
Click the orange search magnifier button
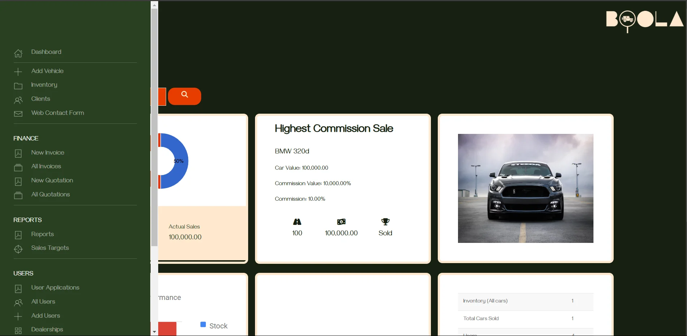[184, 96]
